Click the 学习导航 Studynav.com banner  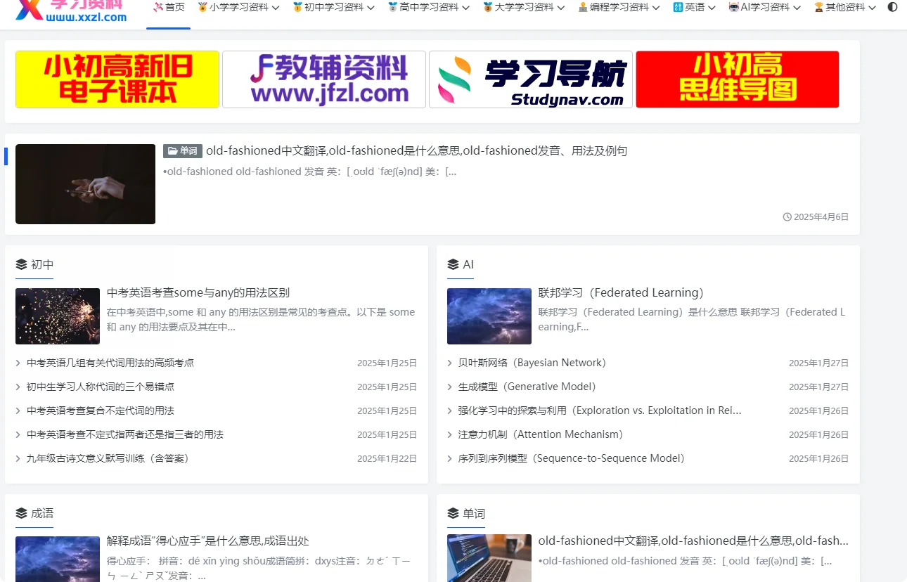click(531, 79)
